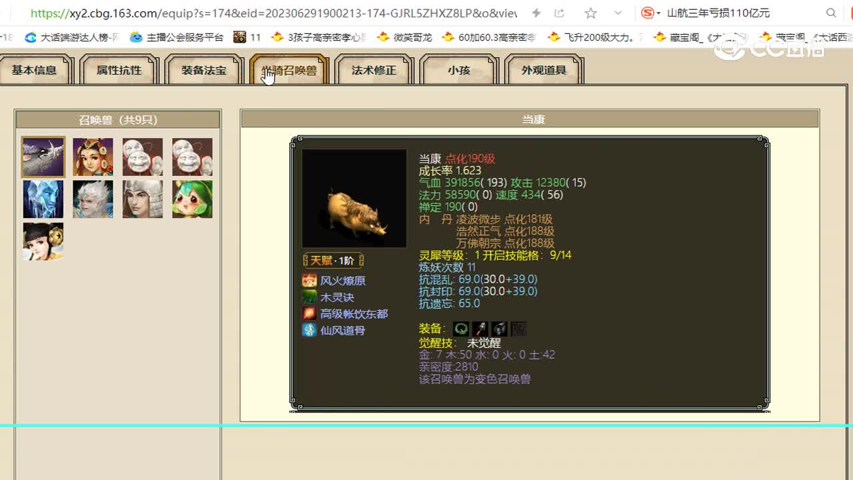Click the 木灵诀 skill icon
The width and height of the screenshot is (853, 480).
(x=309, y=297)
